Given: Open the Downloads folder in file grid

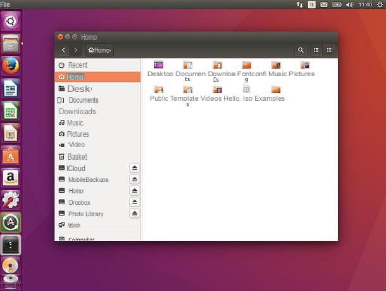Looking at the screenshot, I should [217, 65].
